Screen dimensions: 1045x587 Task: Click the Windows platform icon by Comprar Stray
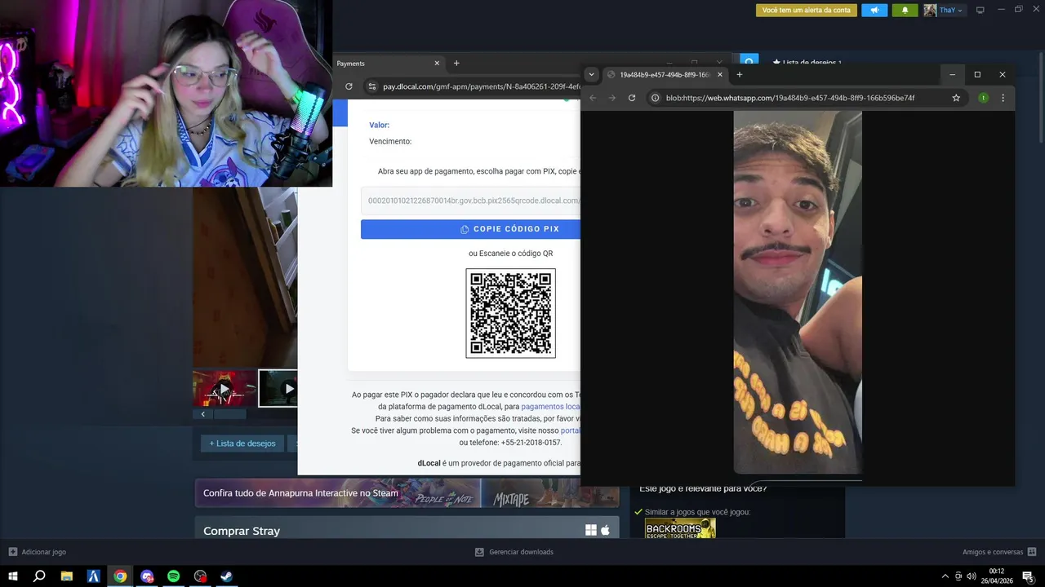[591, 531]
